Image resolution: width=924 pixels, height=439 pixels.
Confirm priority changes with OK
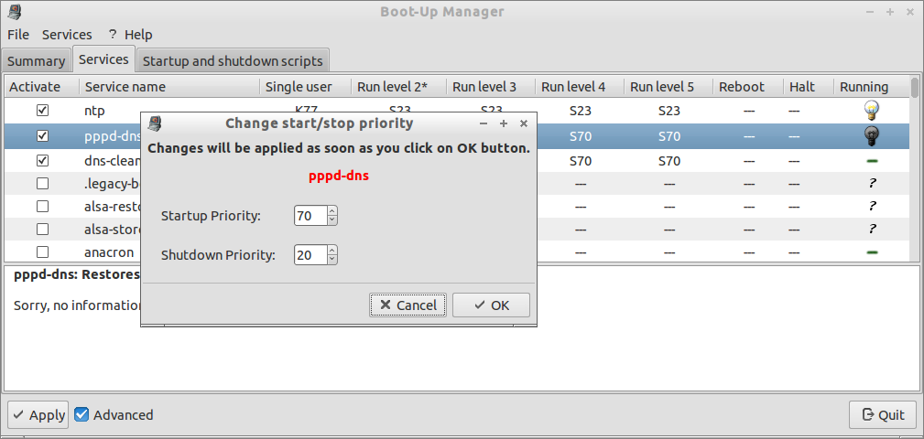tap(492, 305)
